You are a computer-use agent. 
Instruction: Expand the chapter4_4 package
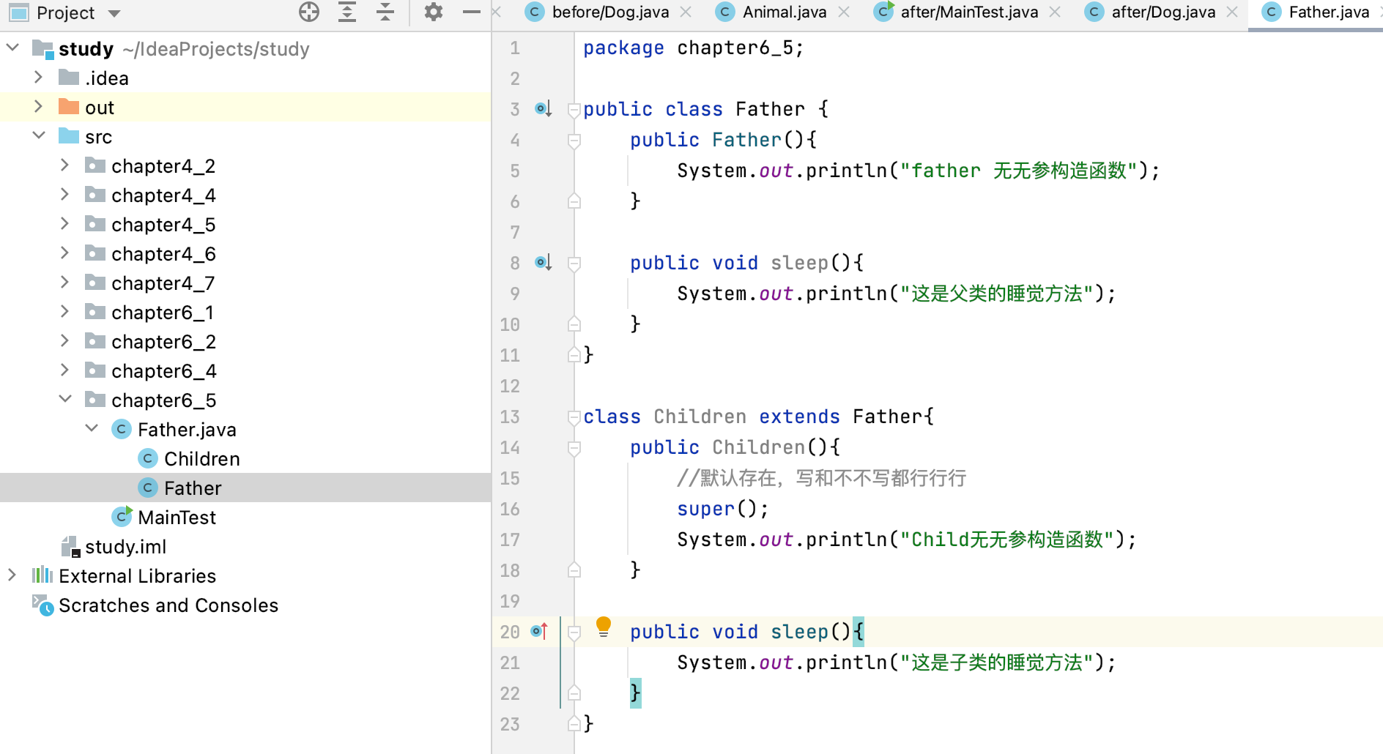tap(65, 195)
